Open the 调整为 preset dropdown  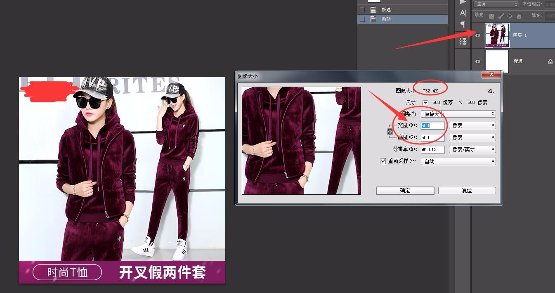[458, 113]
